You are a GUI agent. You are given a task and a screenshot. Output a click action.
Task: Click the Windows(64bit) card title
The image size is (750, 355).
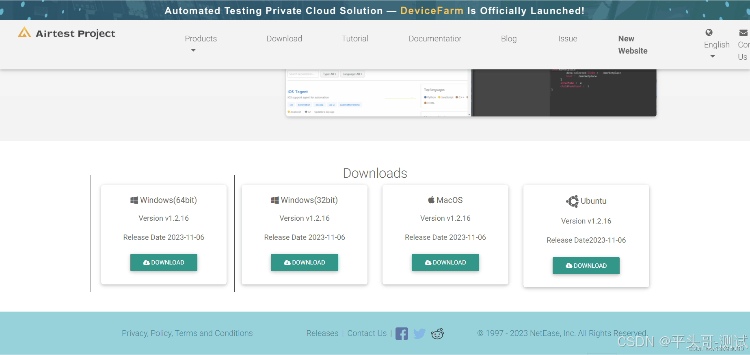(169, 200)
